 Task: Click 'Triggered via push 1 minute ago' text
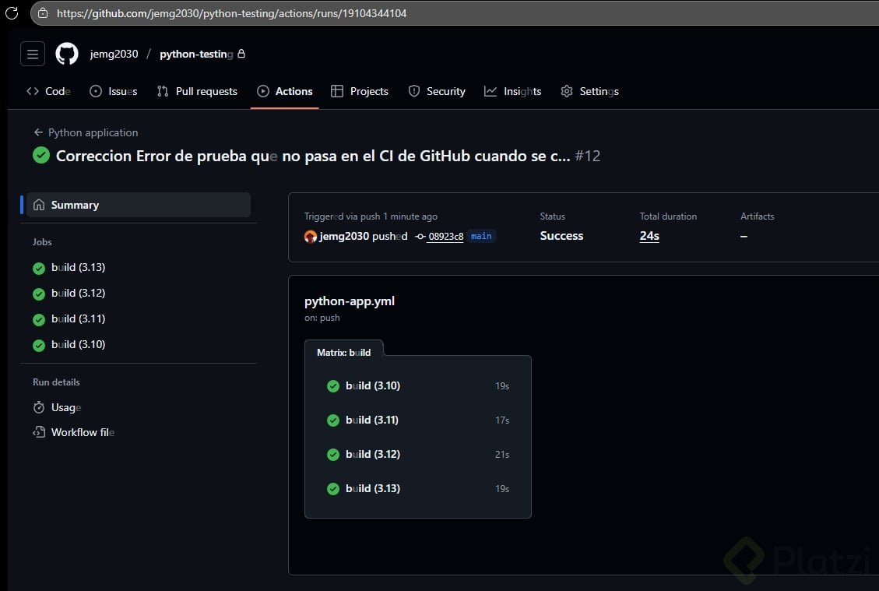[x=371, y=216]
